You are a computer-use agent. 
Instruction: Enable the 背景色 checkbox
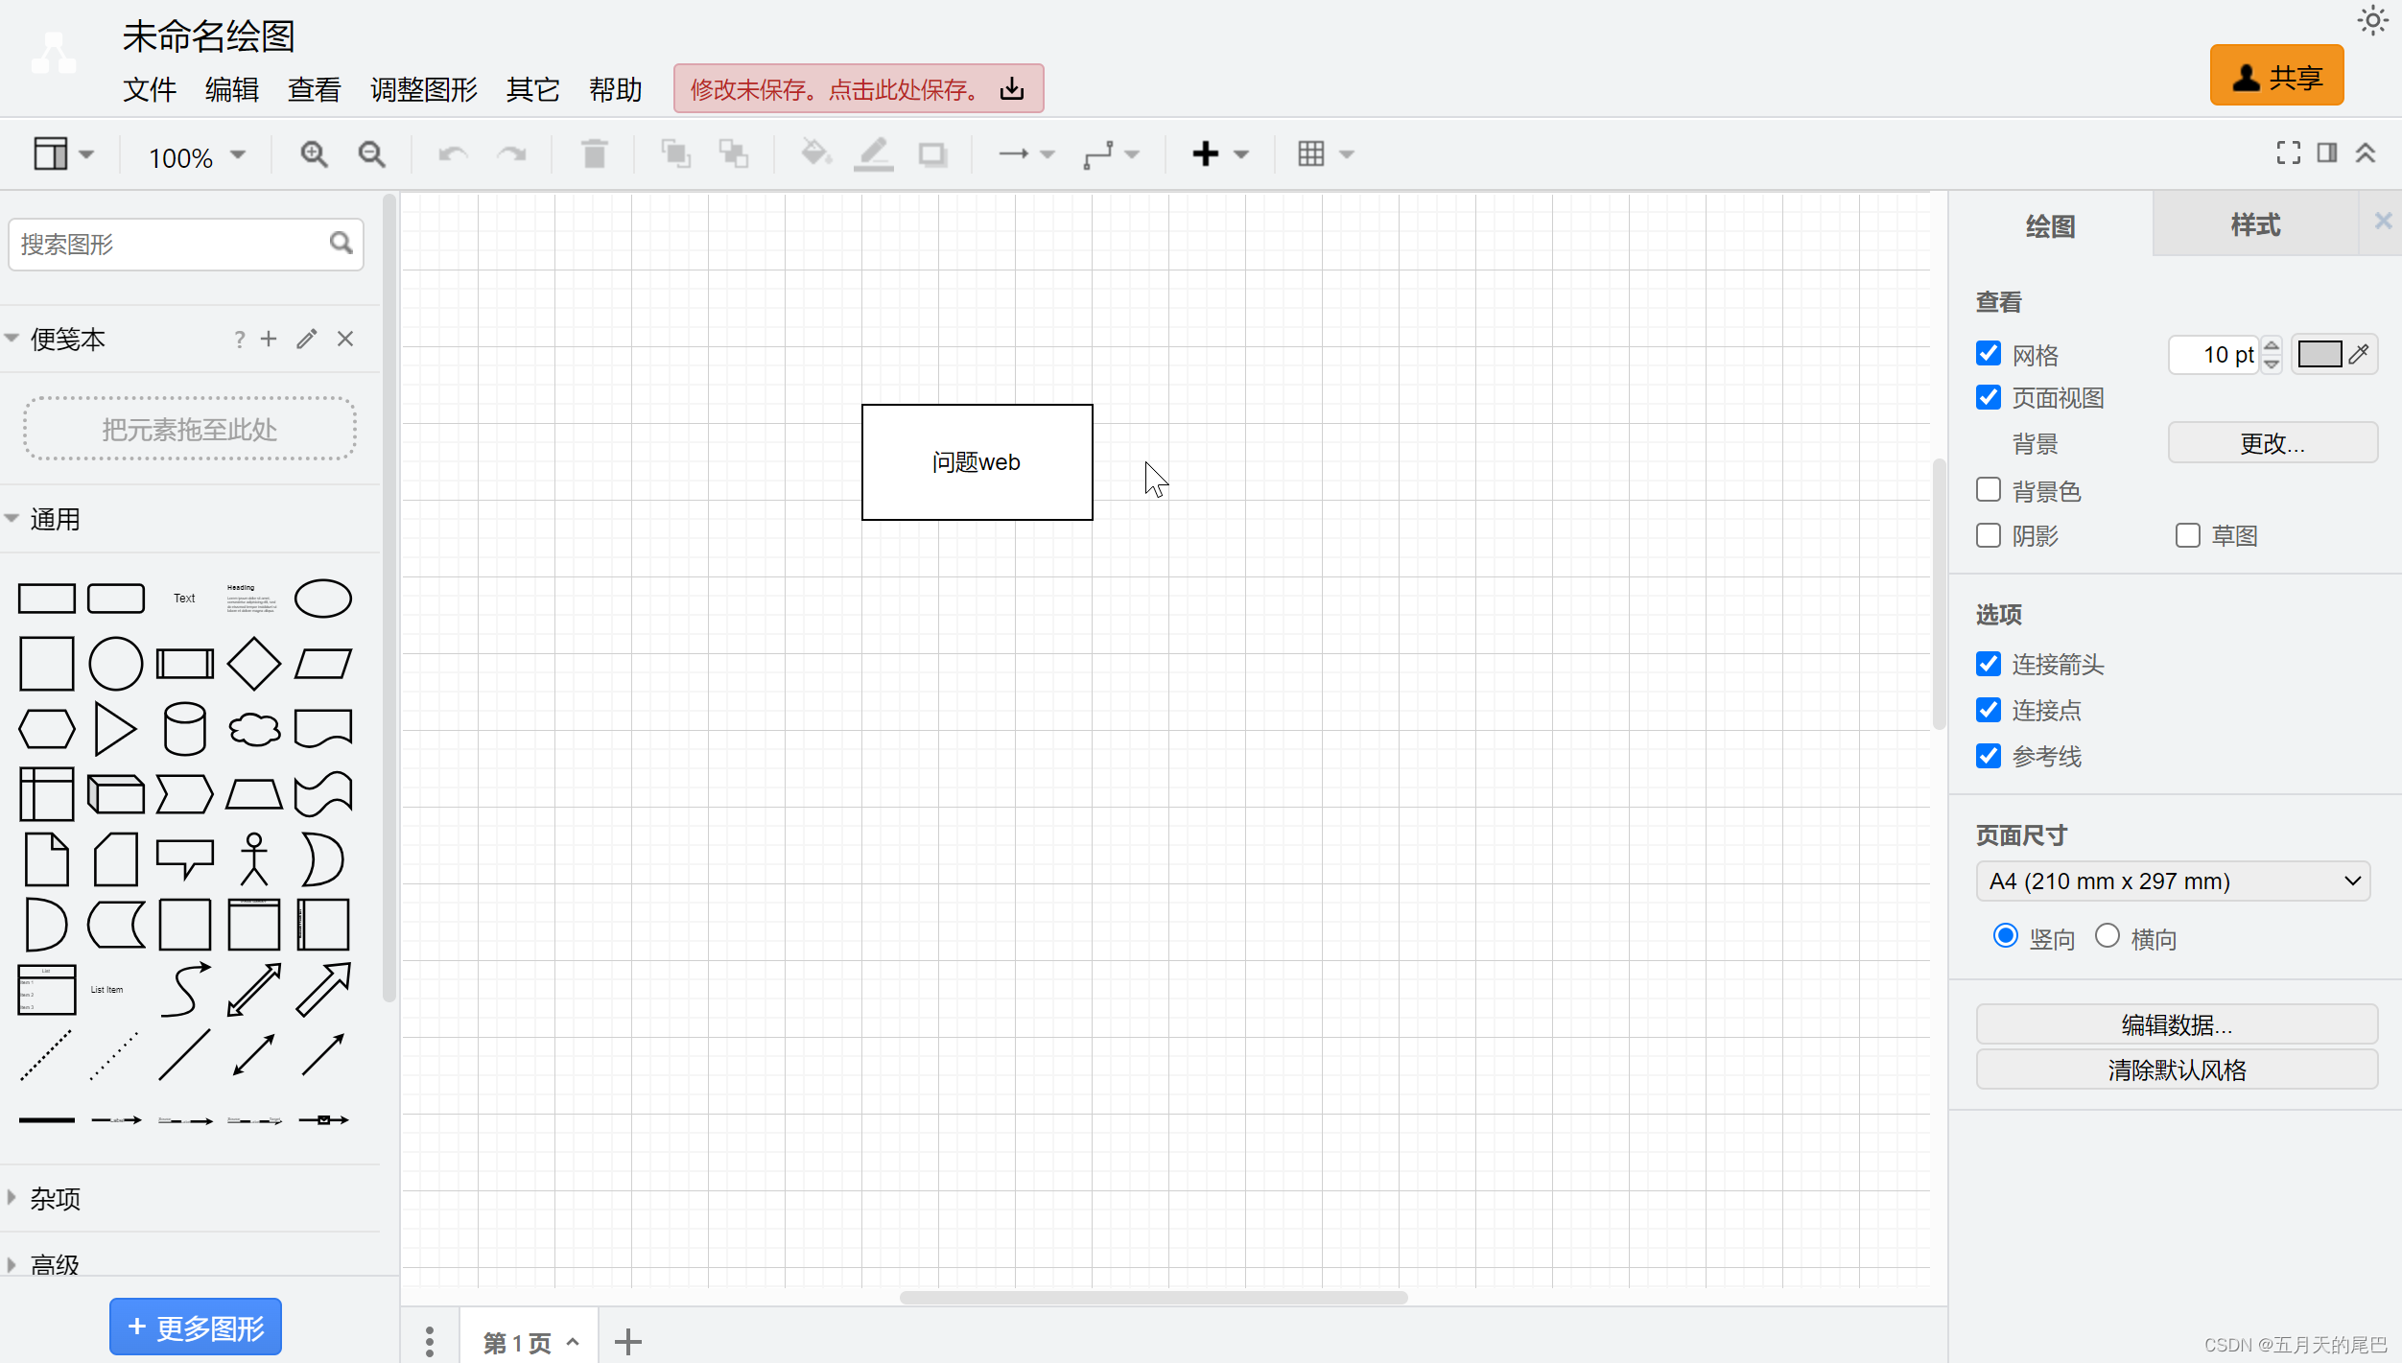point(1989,490)
